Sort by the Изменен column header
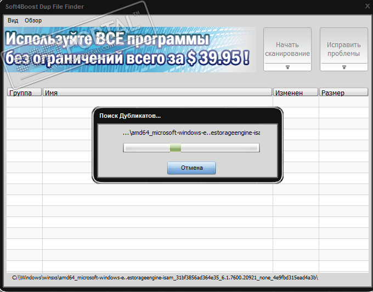The width and height of the screenshot is (373, 292). point(296,93)
